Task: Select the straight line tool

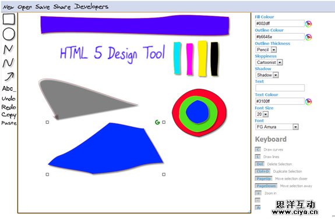Action: (8, 49)
